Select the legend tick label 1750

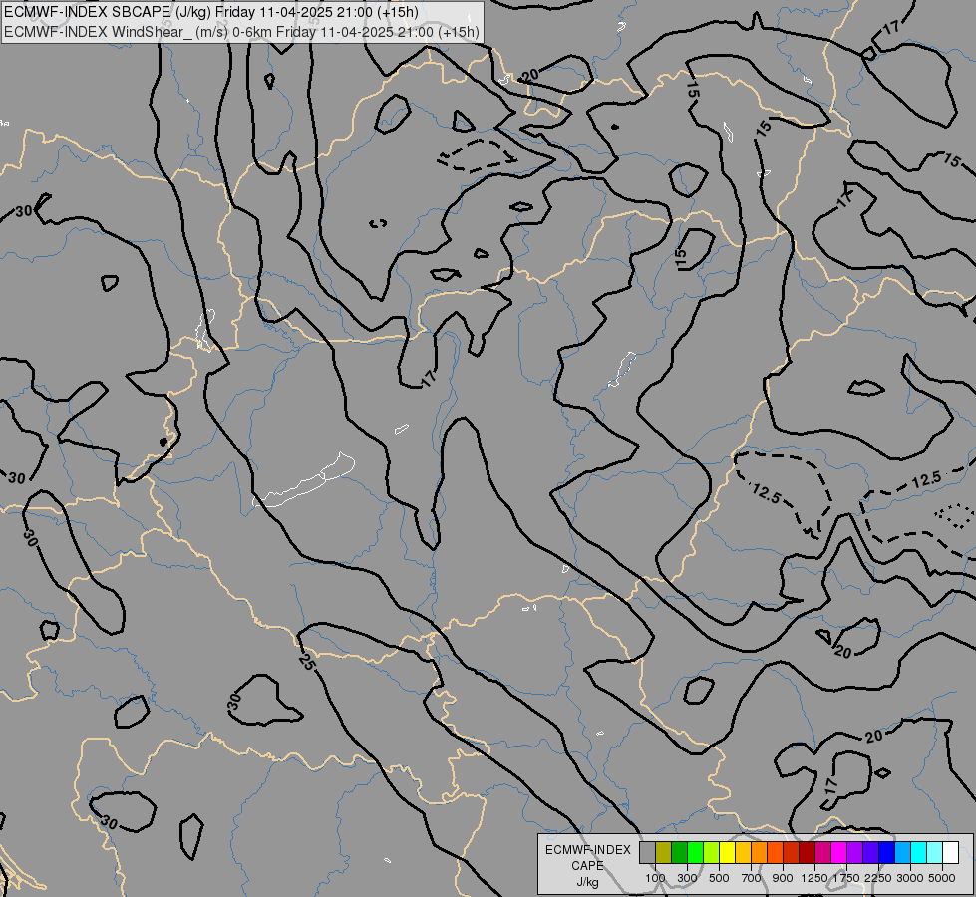click(846, 878)
